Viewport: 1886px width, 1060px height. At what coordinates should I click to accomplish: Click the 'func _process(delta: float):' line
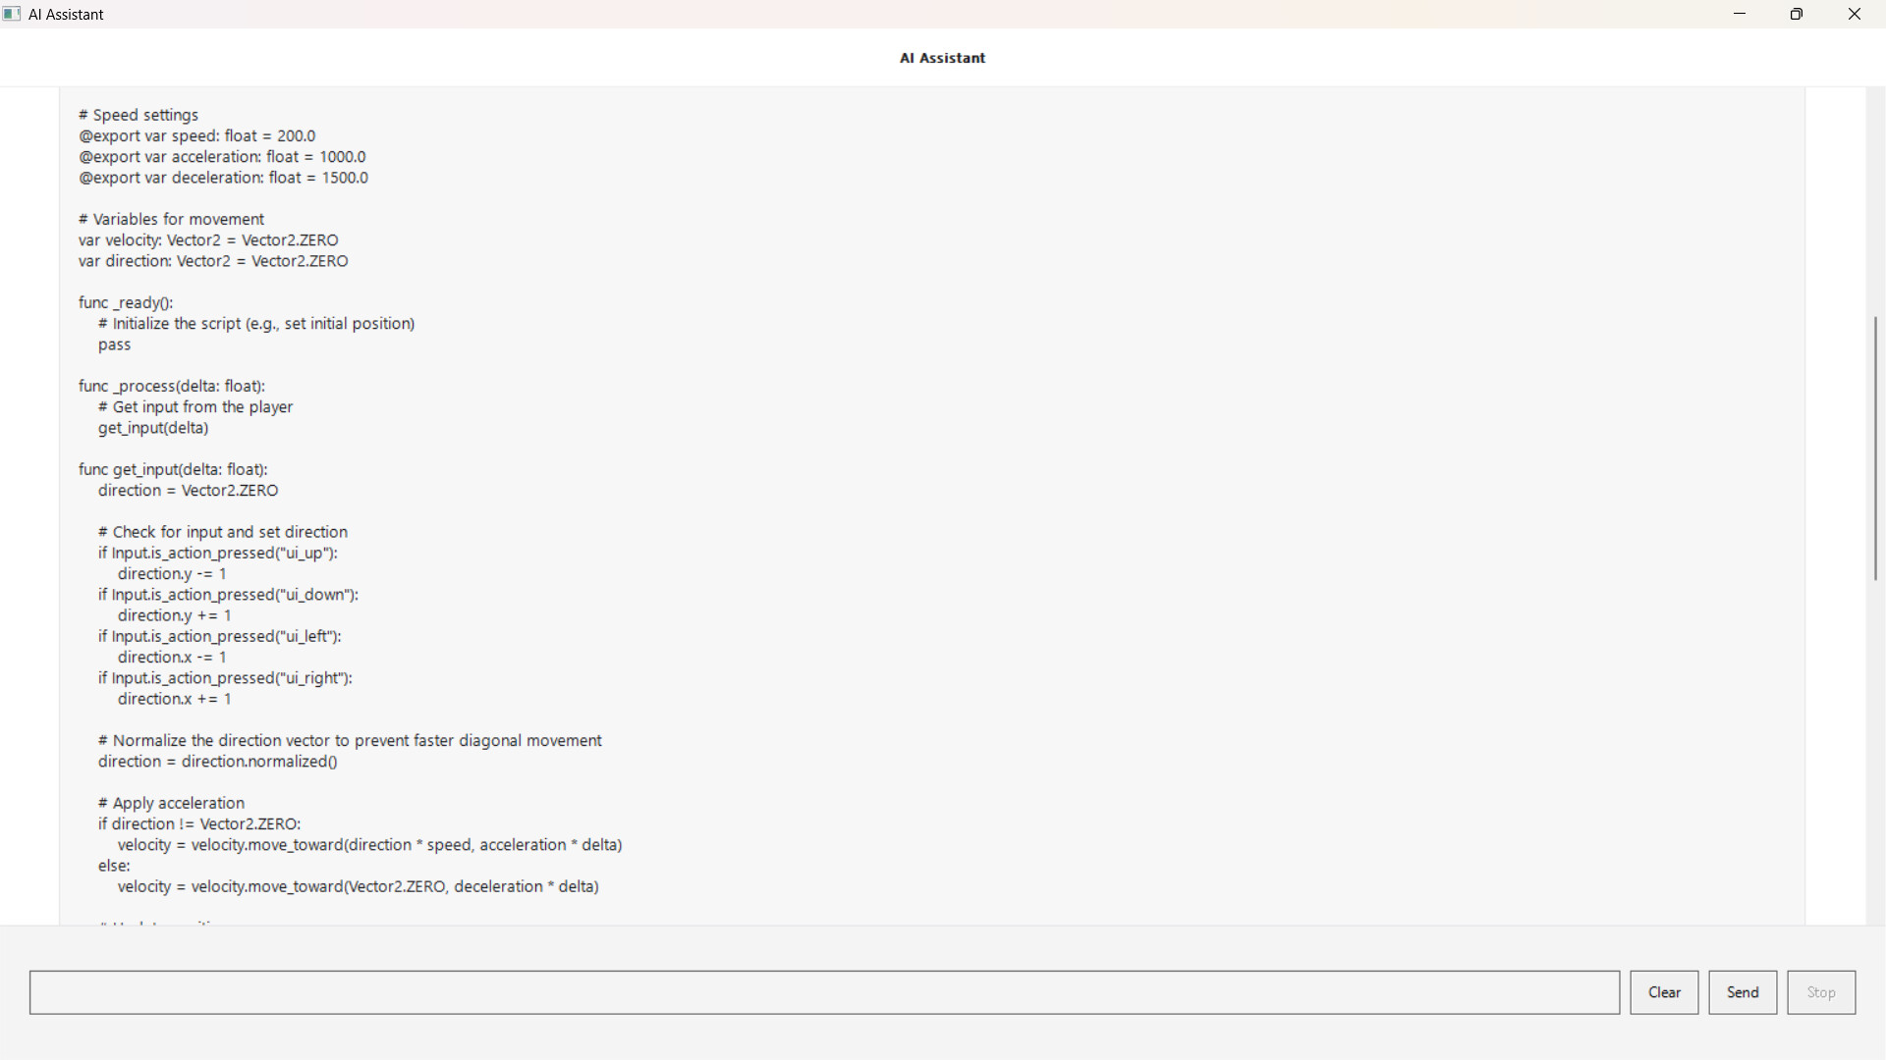coord(172,386)
